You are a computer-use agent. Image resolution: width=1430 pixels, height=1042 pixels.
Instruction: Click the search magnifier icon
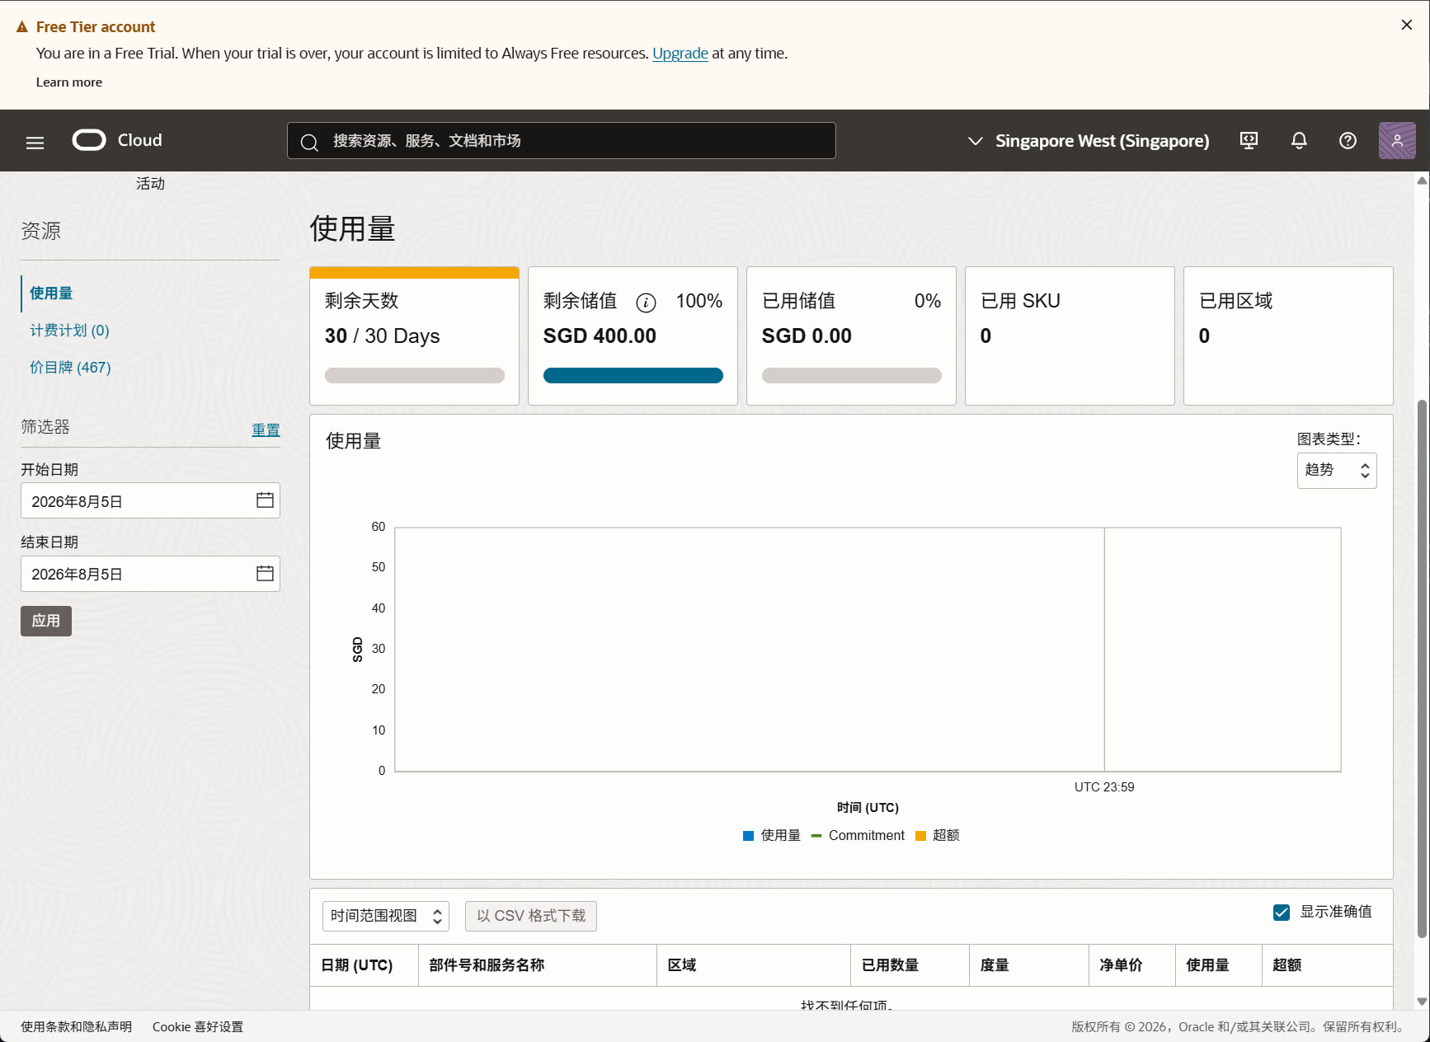309,142
